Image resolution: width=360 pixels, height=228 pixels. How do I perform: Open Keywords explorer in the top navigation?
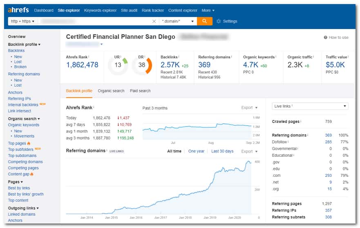click(101, 10)
